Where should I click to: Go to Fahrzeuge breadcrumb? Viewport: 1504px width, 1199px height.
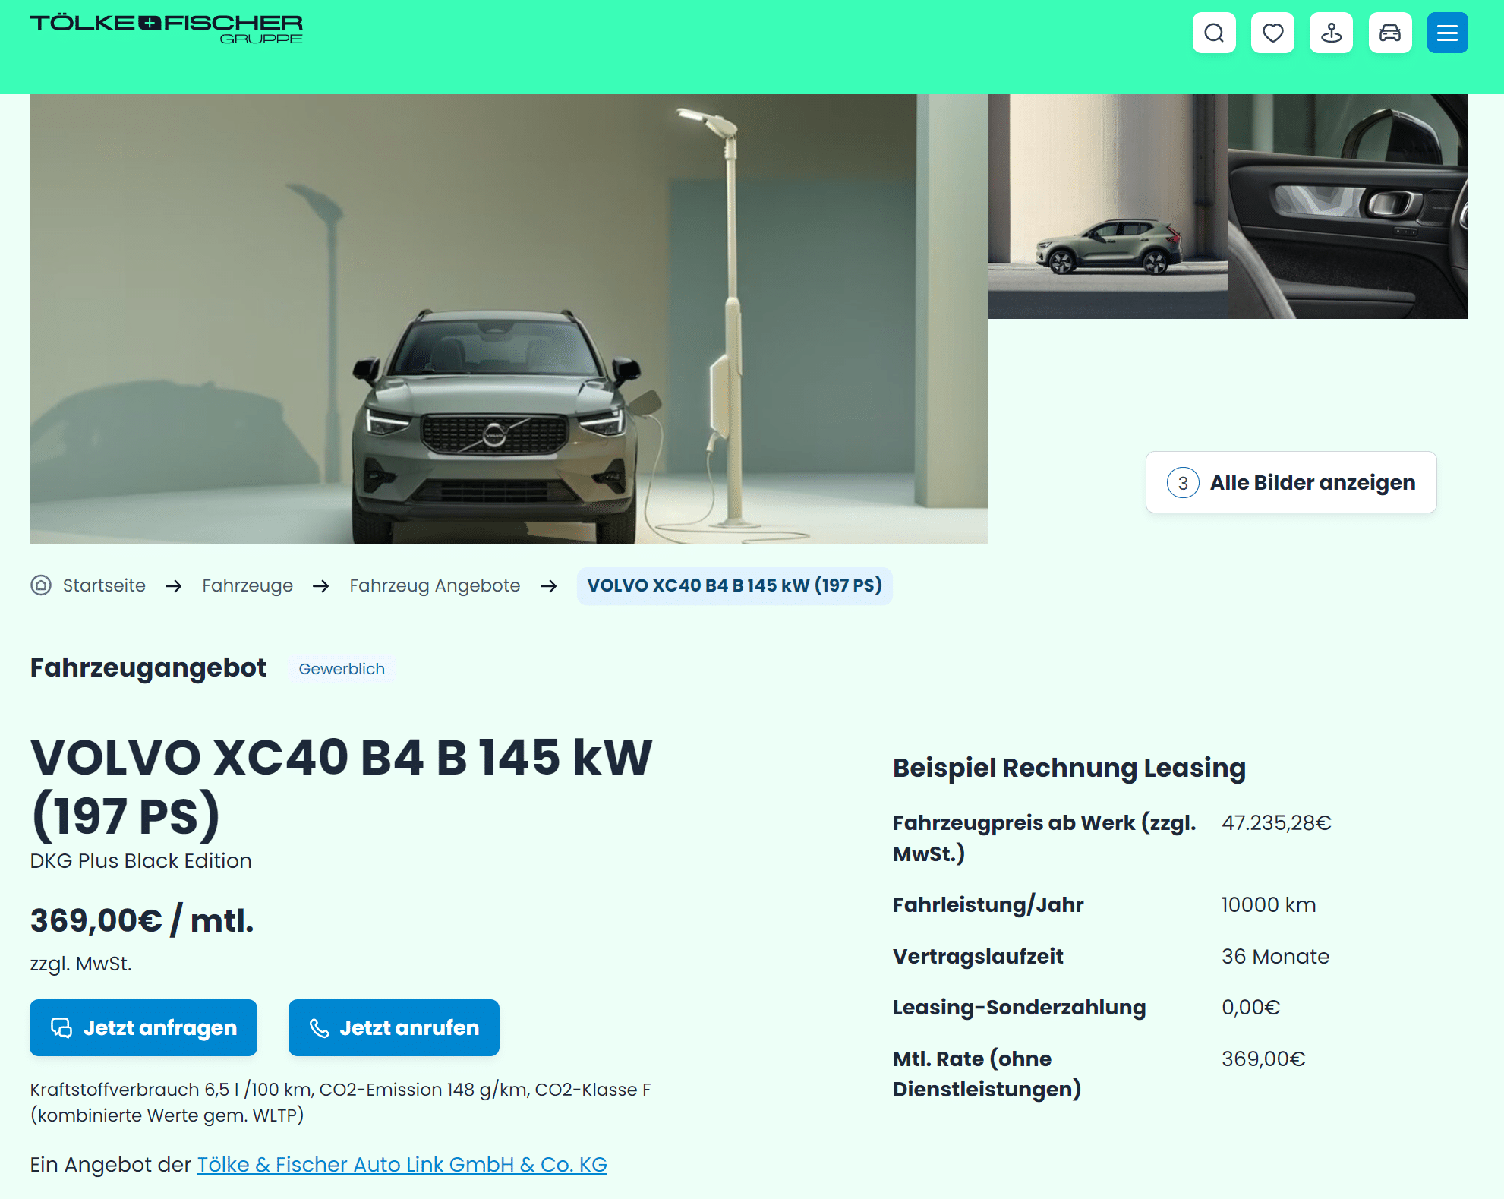pos(248,585)
